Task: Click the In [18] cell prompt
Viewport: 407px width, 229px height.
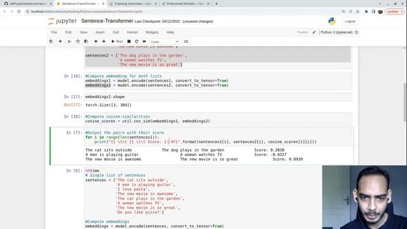Action: (73, 116)
